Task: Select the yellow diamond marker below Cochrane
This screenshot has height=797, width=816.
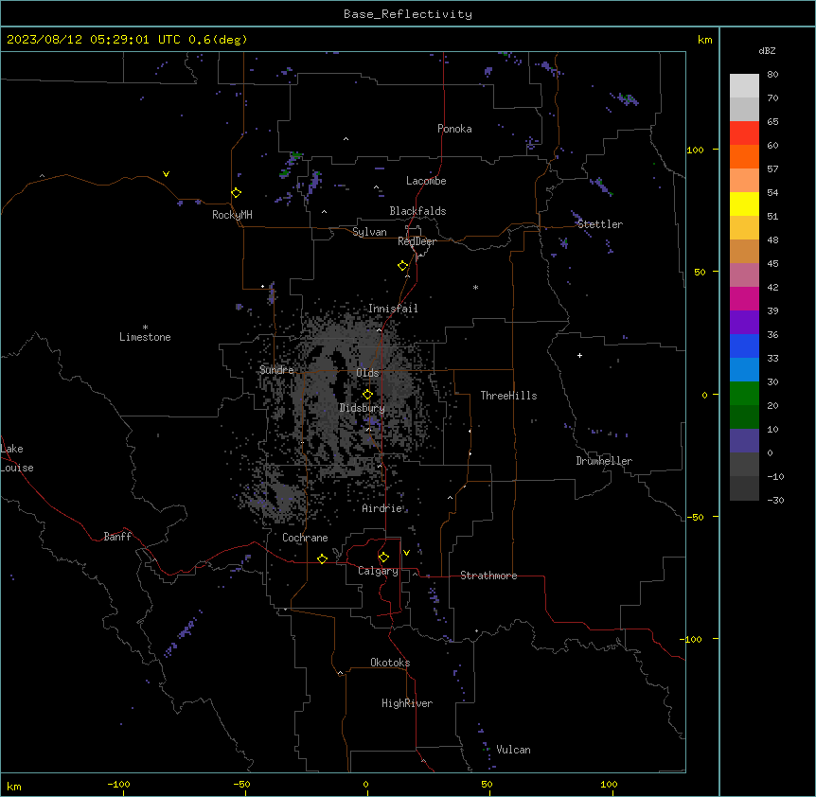Action: [322, 558]
